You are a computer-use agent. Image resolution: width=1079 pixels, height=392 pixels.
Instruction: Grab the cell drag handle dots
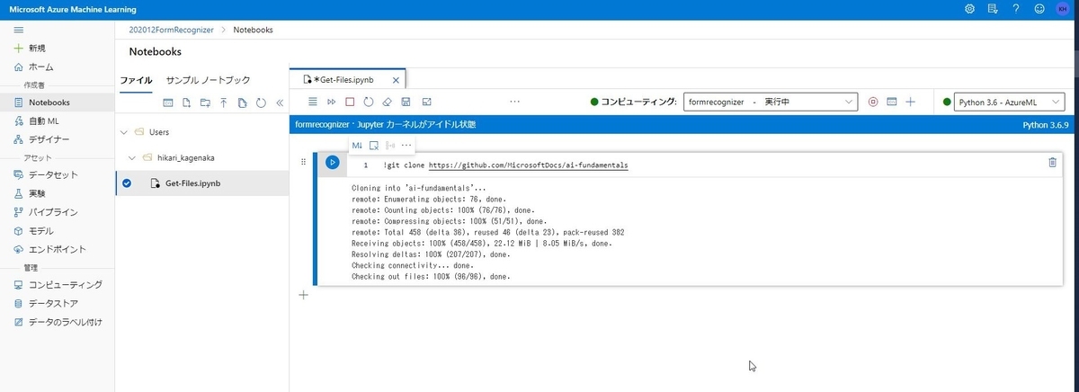[303, 162]
